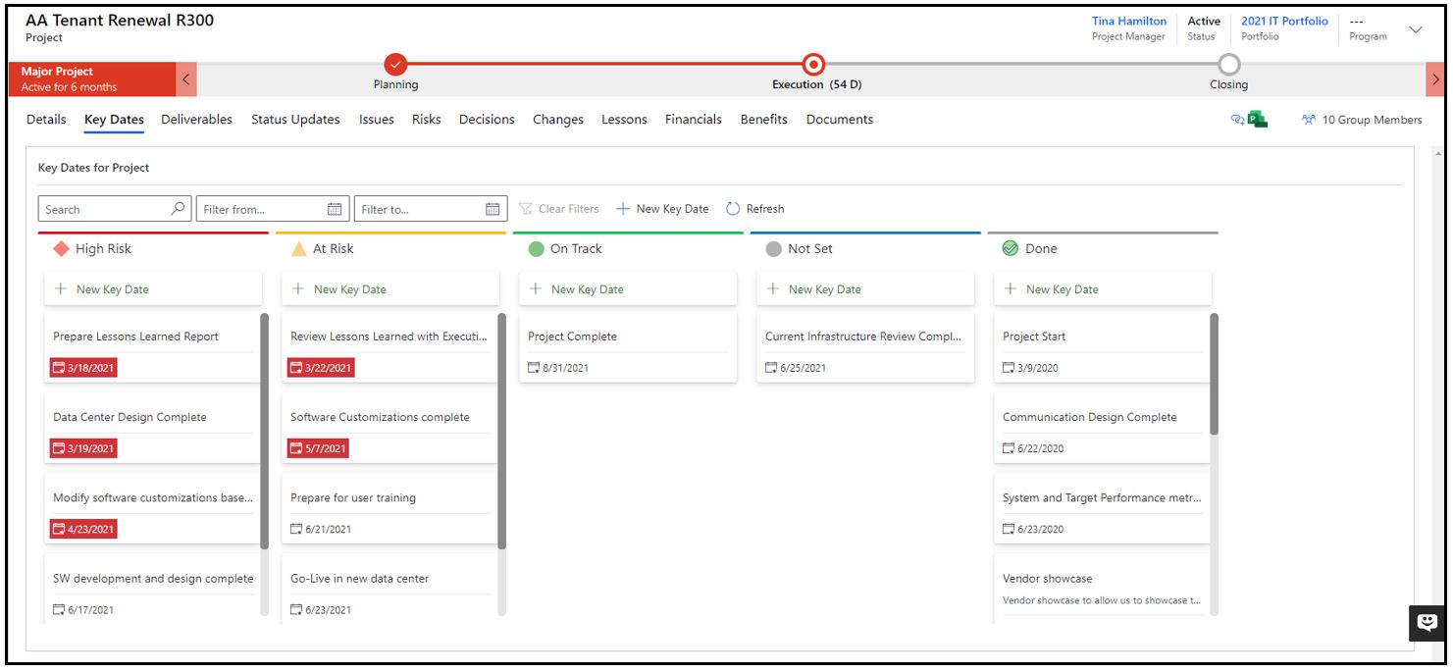The height and width of the screenshot is (672, 1453).
Task: Open the calendar icon in Filter from field
Action: [x=333, y=208]
